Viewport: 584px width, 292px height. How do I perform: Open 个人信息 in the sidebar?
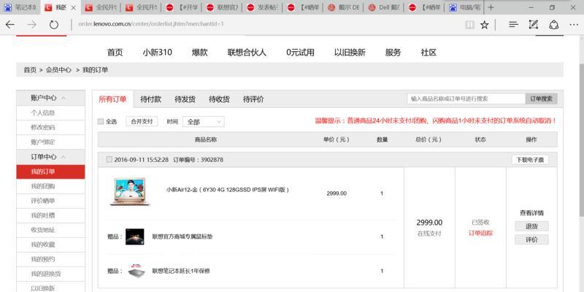tap(43, 113)
